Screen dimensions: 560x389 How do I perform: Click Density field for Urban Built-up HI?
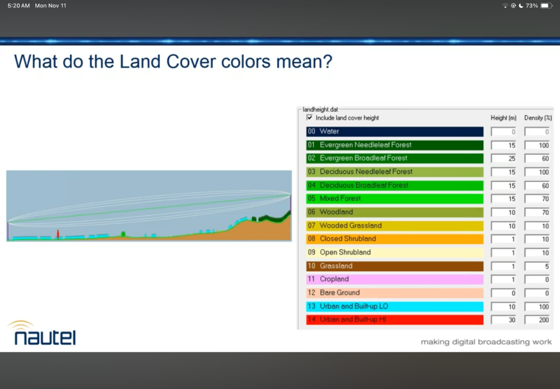pyautogui.click(x=537, y=320)
